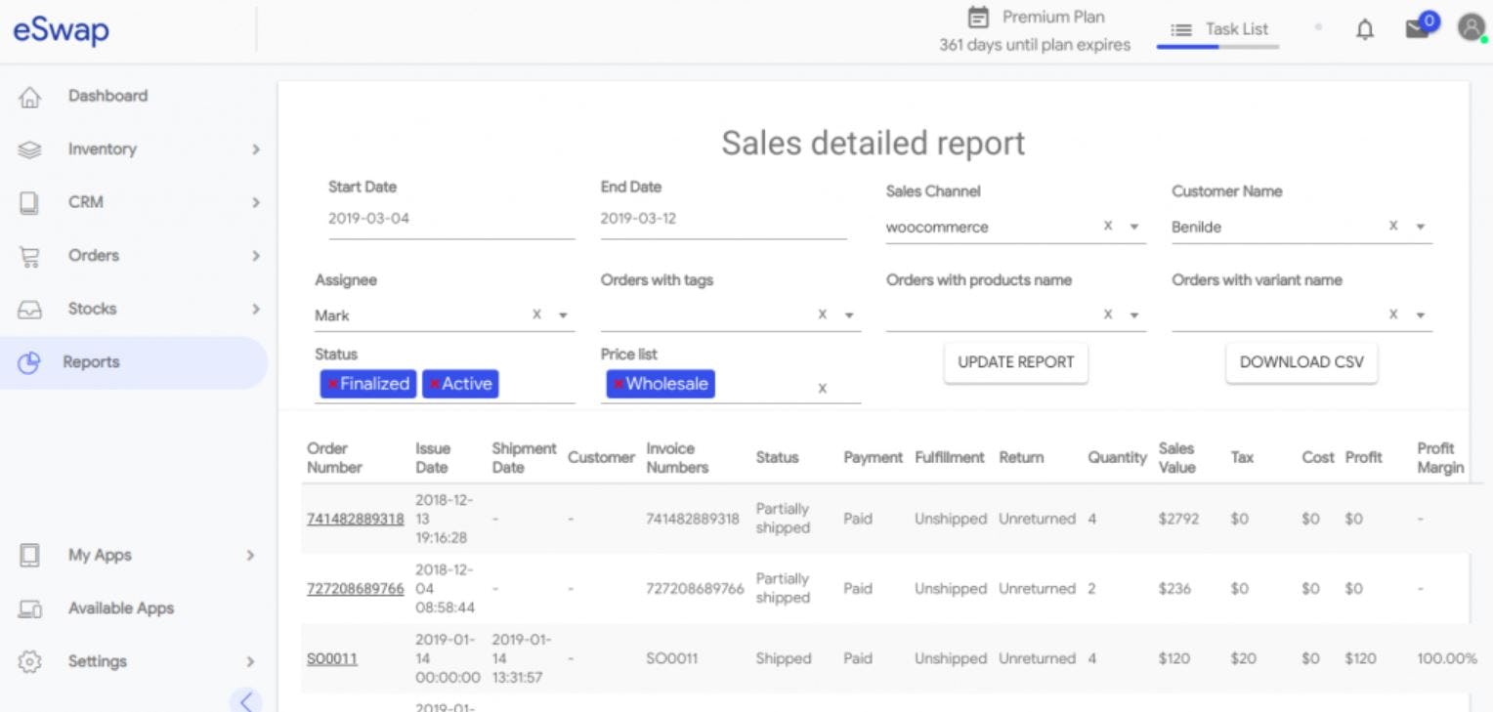
Task: Clear the Customer Name selection
Action: pyautogui.click(x=1393, y=226)
